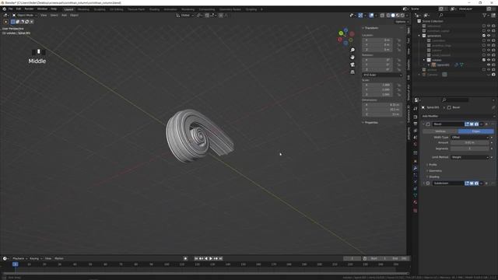Hide Spiral.001 with its eye icon
The image size is (498, 280).
click(x=489, y=65)
